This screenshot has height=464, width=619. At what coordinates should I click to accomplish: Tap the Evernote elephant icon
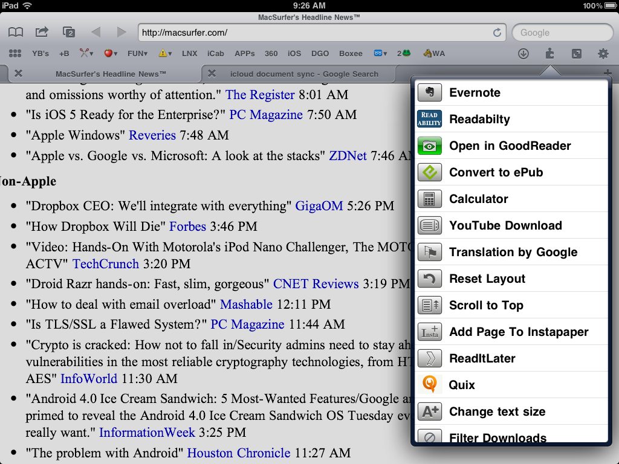coord(430,92)
